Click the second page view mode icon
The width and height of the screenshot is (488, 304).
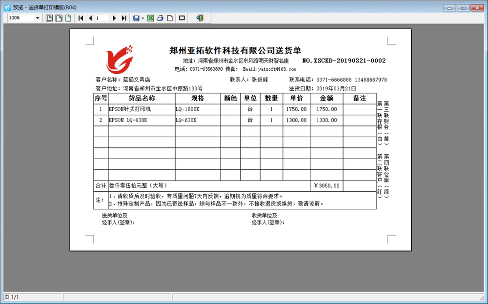pyautogui.click(x=59, y=18)
